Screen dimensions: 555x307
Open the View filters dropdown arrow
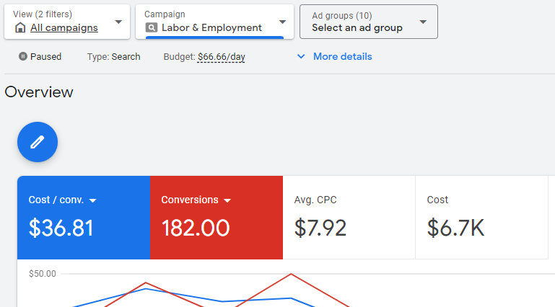click(118, 22)
